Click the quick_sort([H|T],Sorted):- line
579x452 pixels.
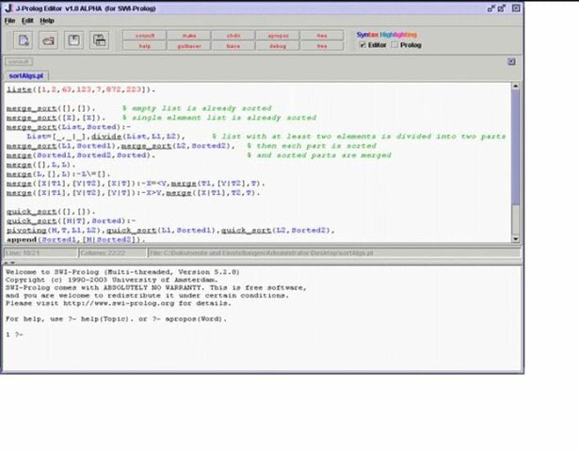[71, 221]
